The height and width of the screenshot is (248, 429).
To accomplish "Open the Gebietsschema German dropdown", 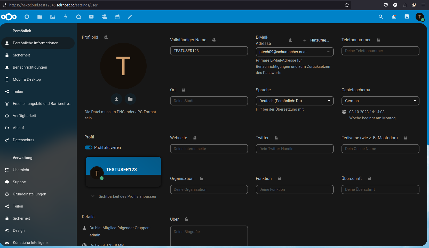I will (380, 101).
